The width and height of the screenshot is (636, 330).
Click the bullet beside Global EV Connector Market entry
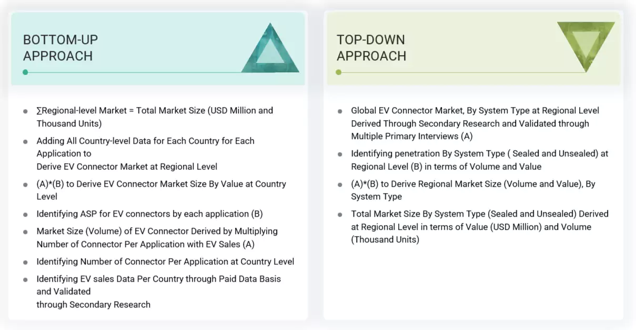pos(341,111)
